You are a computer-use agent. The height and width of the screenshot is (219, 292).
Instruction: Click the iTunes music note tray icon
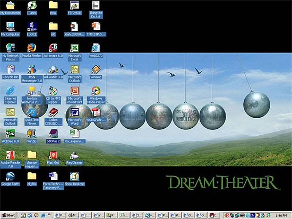[x=268, y=215]
